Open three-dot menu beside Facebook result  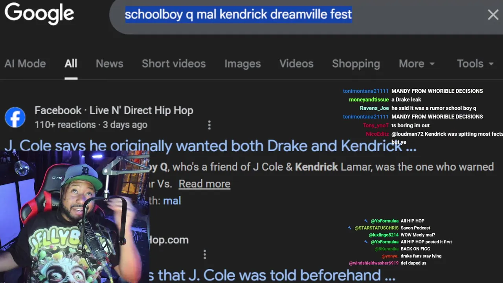209,125
